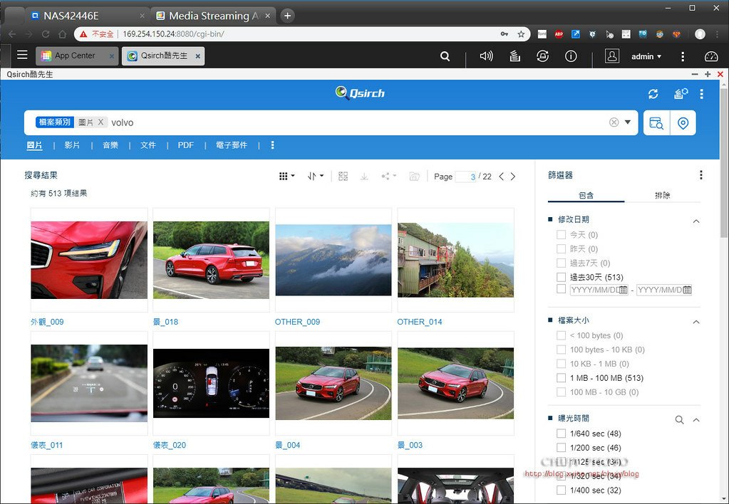This screenshot has width=729, height=504.
Task: Click the browser reload button
Action: point(46,34)
